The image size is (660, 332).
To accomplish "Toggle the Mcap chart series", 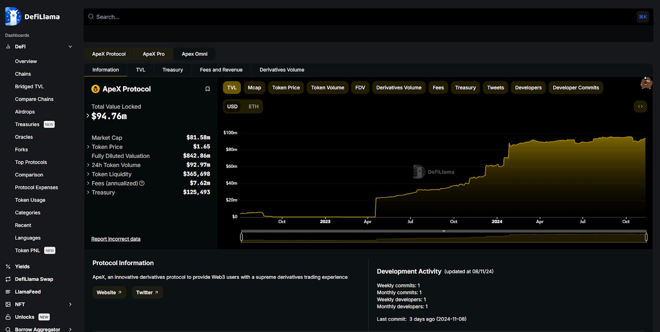I will [x=255, y=87].
